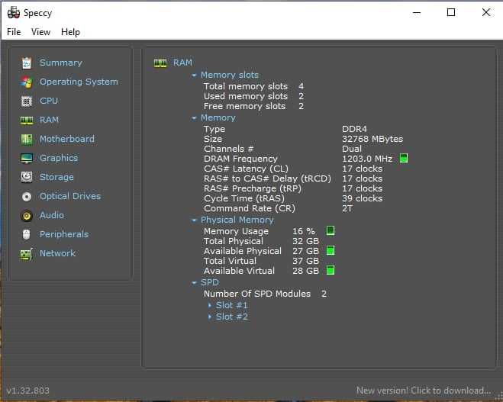503x402 pixels.
Task: Click the Total memory slots row
Action: pyautogui.click(x=253, y=86)
